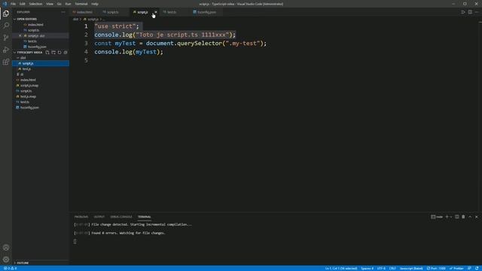Select the node terminal instance

[437, 217]
